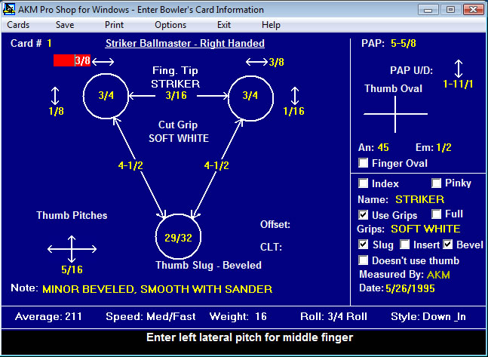Uncheck the Bevel checkbox

[x=448, y=245]
